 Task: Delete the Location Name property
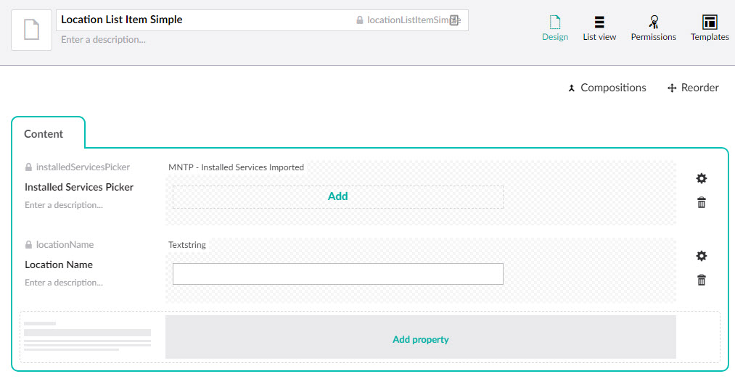tap(701, 280)
